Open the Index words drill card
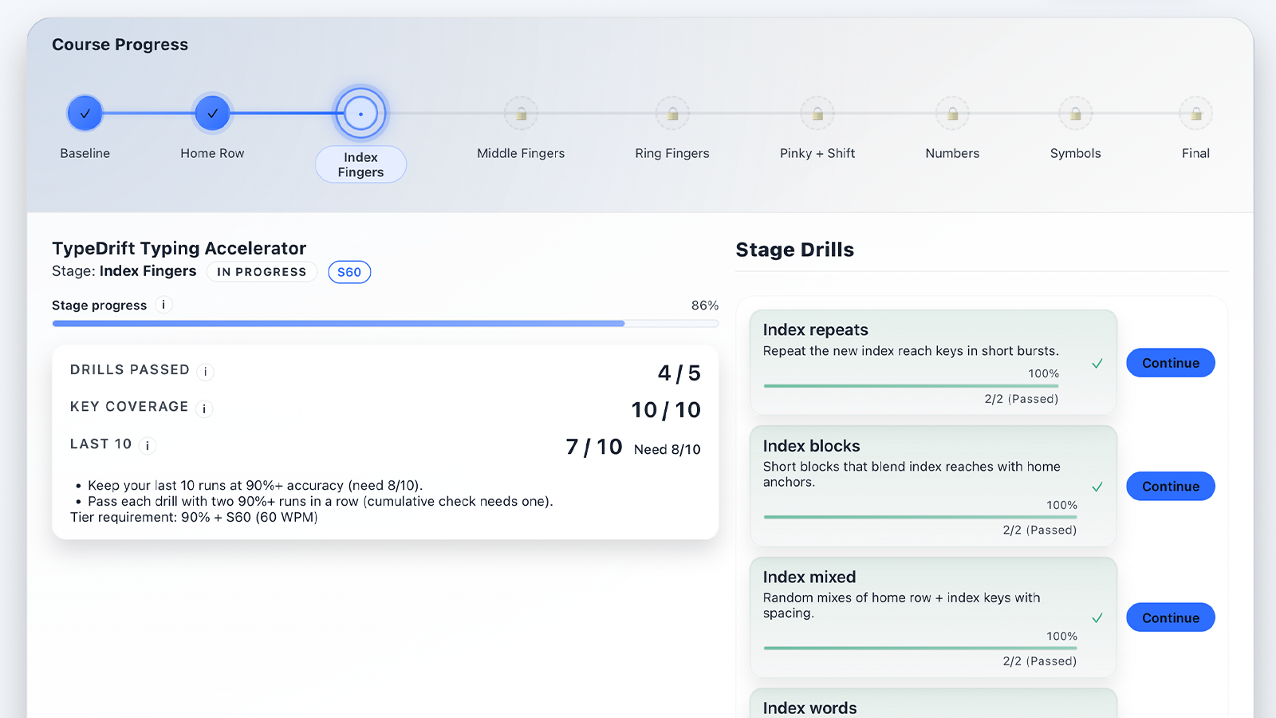Screen dimensions: 1276x718 coord(933,704)
